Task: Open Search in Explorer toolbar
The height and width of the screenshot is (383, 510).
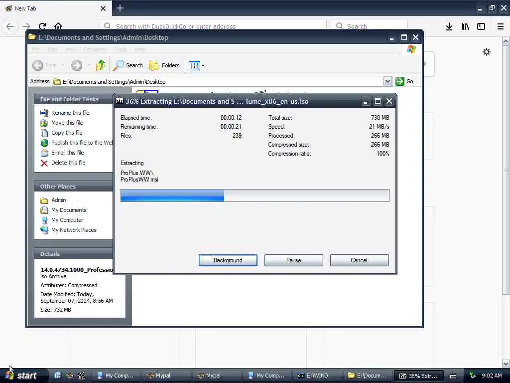Action: pos(128,65)
